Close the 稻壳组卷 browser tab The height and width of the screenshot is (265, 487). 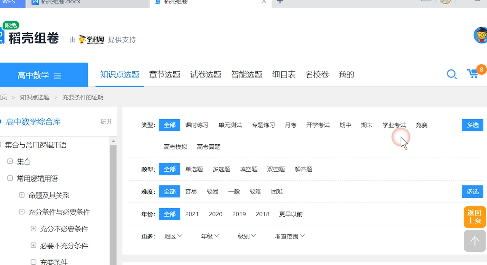(x=263, y=2)
